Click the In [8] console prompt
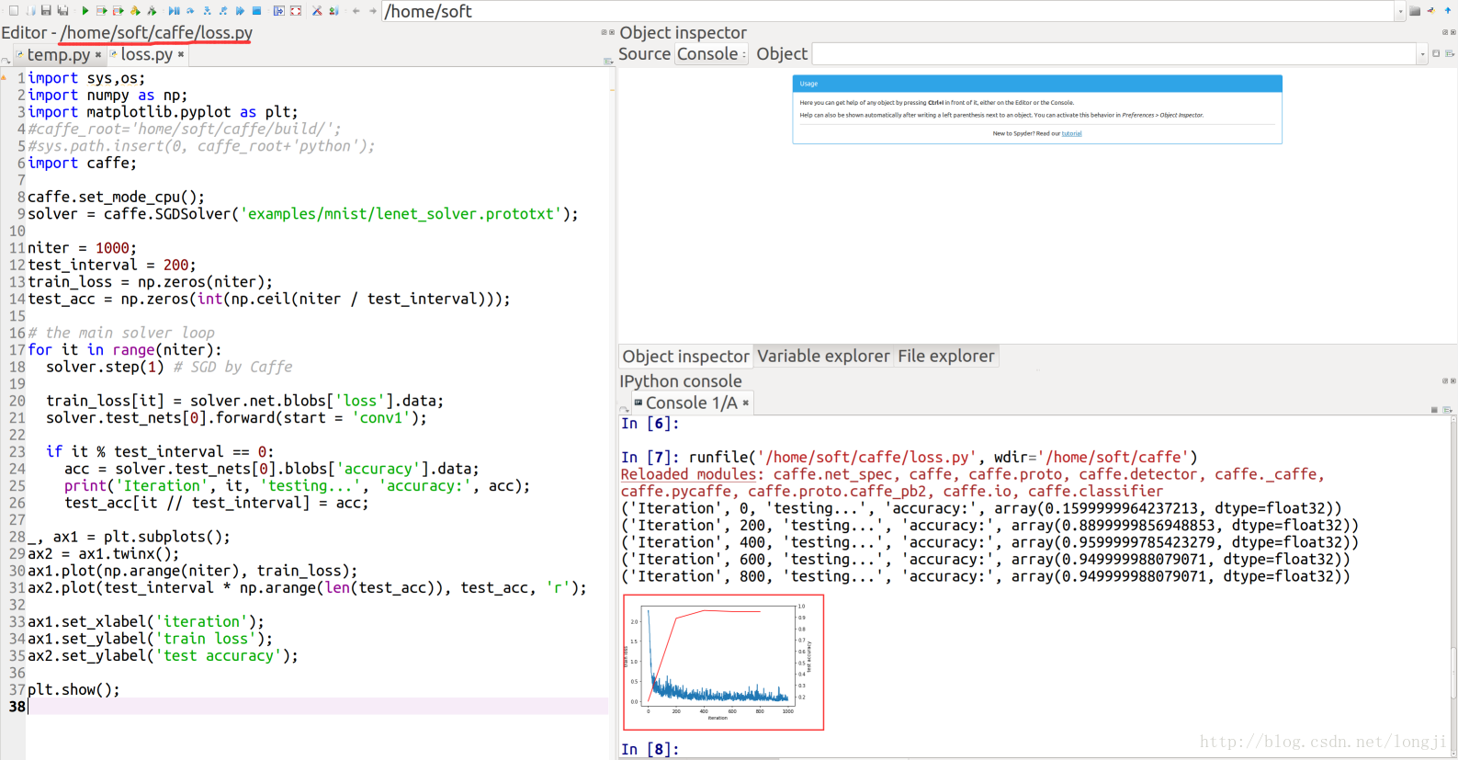1458x760 pixels. [649, 749]
